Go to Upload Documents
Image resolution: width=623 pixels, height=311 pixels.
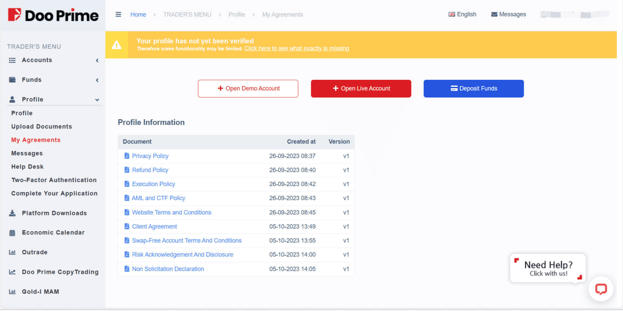click(x=42, y=127)
